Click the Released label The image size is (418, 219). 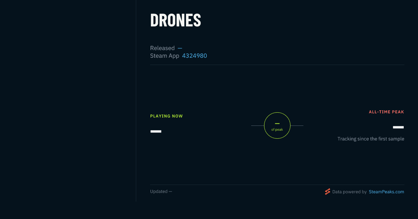pos(162,48)
